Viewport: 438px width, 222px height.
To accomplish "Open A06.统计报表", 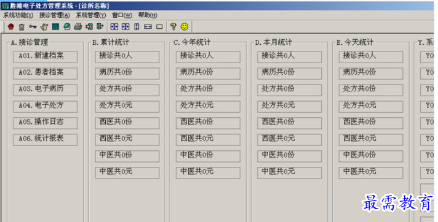I will coord(46,140).
